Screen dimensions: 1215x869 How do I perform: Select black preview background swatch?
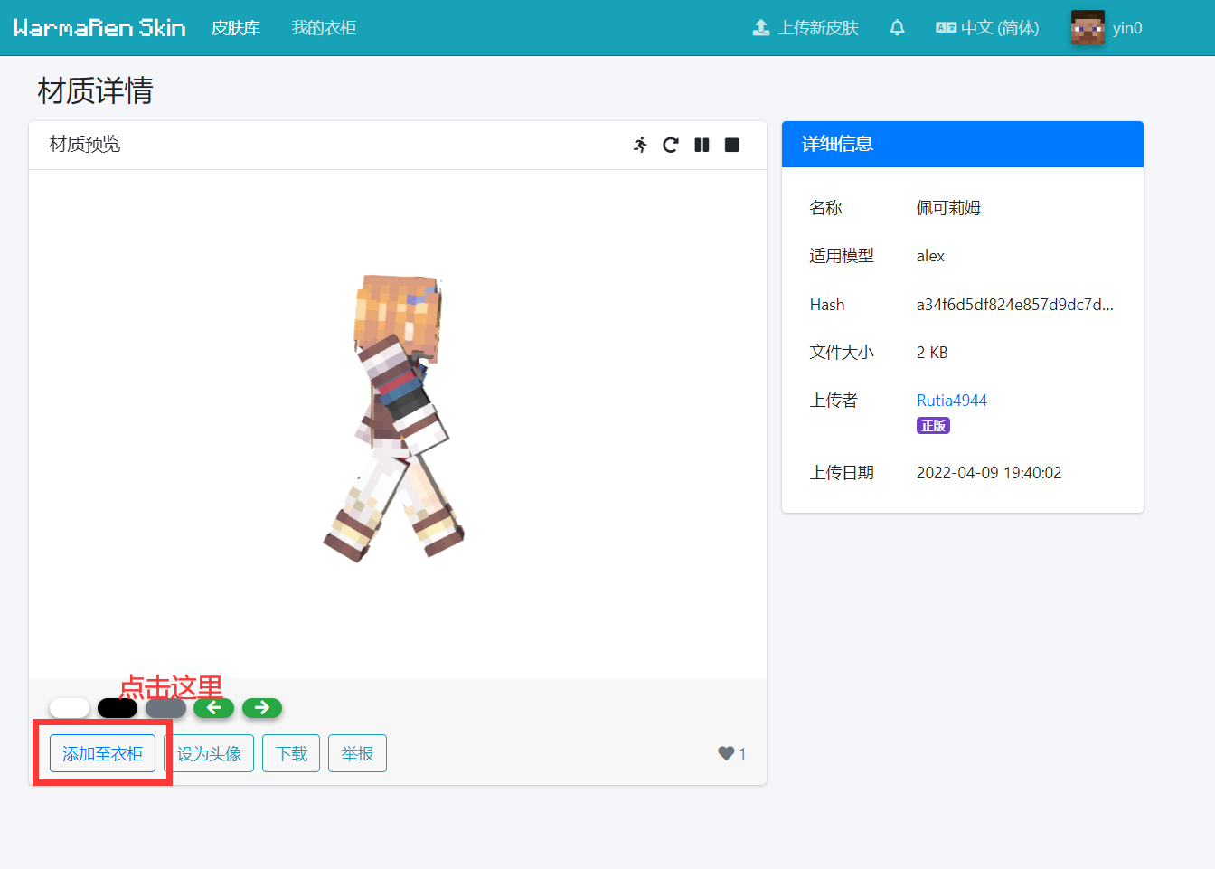coord(118,707)
